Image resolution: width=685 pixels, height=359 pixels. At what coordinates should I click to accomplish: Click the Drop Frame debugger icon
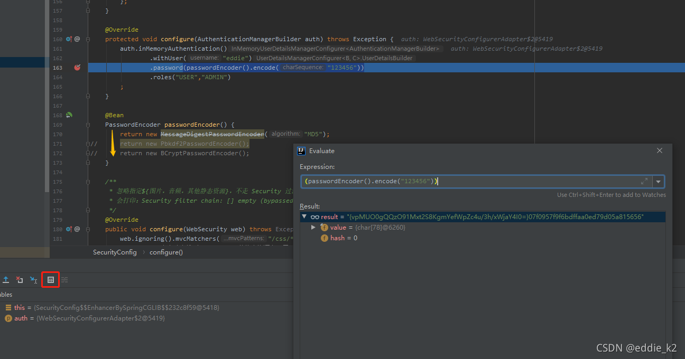tap(20, 280)
